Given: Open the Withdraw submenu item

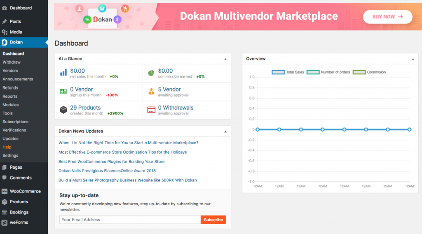Looking at the screenshot, I should click(12, 62).
